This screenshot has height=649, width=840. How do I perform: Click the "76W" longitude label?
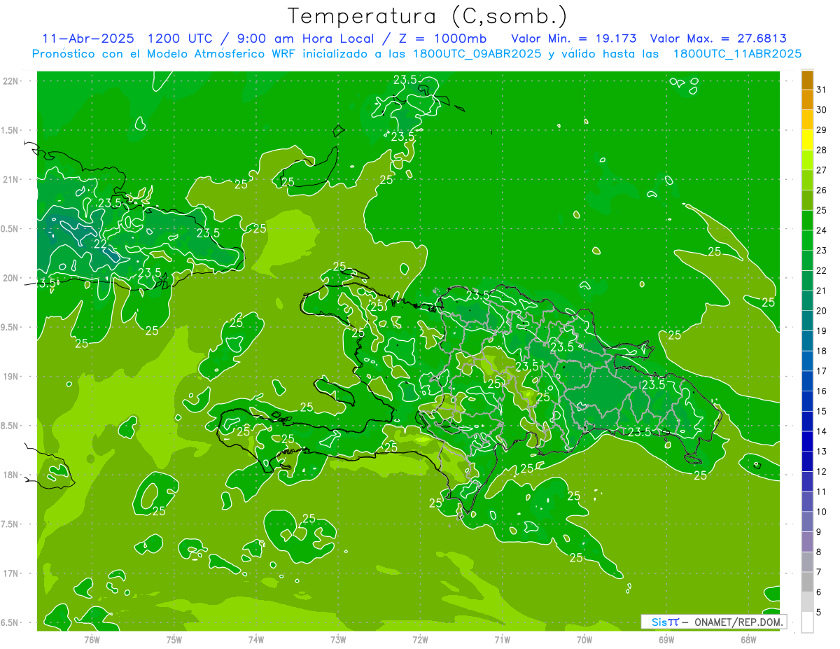click(x=92, y=639)
